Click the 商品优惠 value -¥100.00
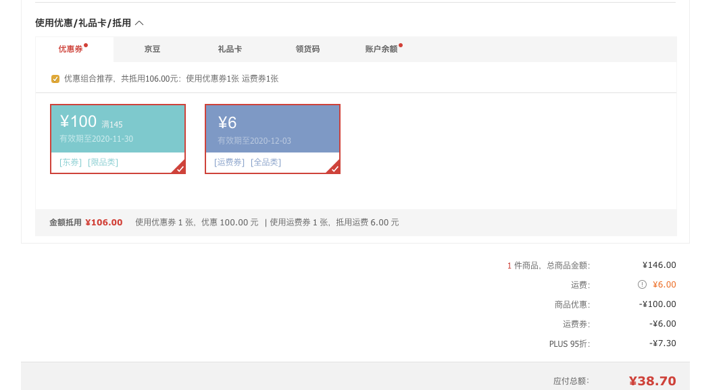This screenshot has height=390, width=725. pyautogui.click(x=657, y=304)
